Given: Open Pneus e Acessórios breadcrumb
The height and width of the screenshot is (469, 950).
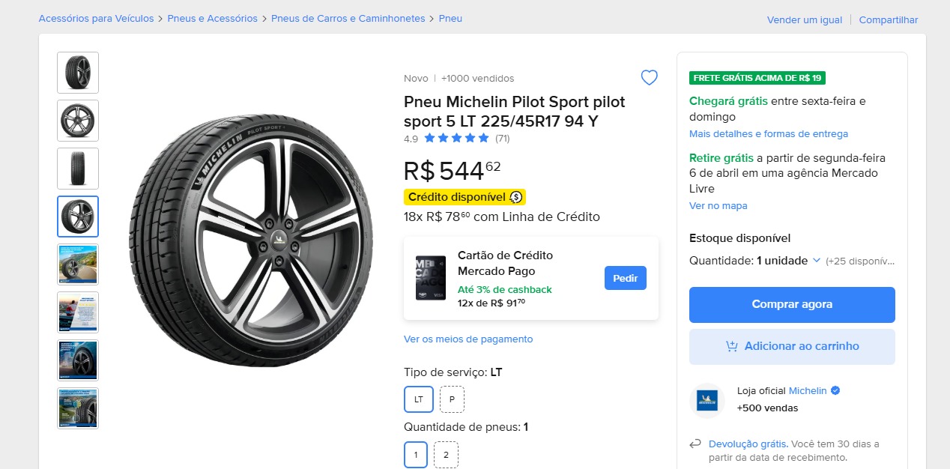Looking at the screenshot, I should point(212,19).
